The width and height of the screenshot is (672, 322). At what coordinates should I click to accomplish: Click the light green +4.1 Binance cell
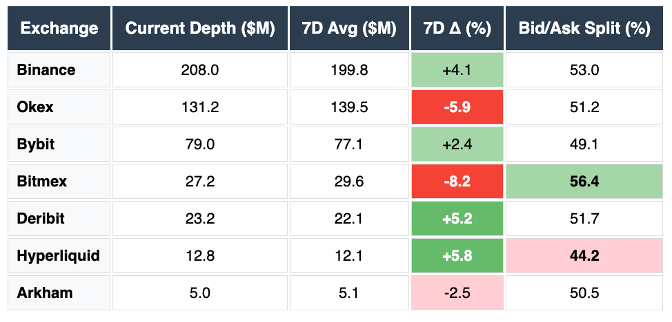tap(458, 69)
